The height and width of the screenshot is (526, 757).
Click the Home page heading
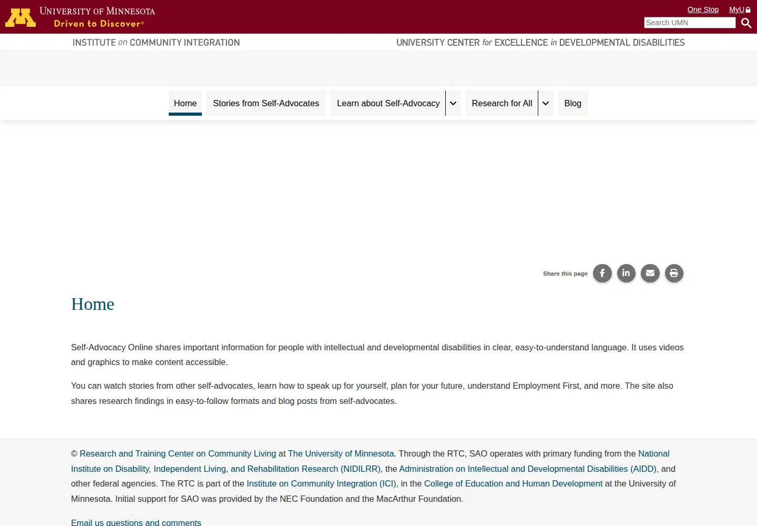pos(93,304)
